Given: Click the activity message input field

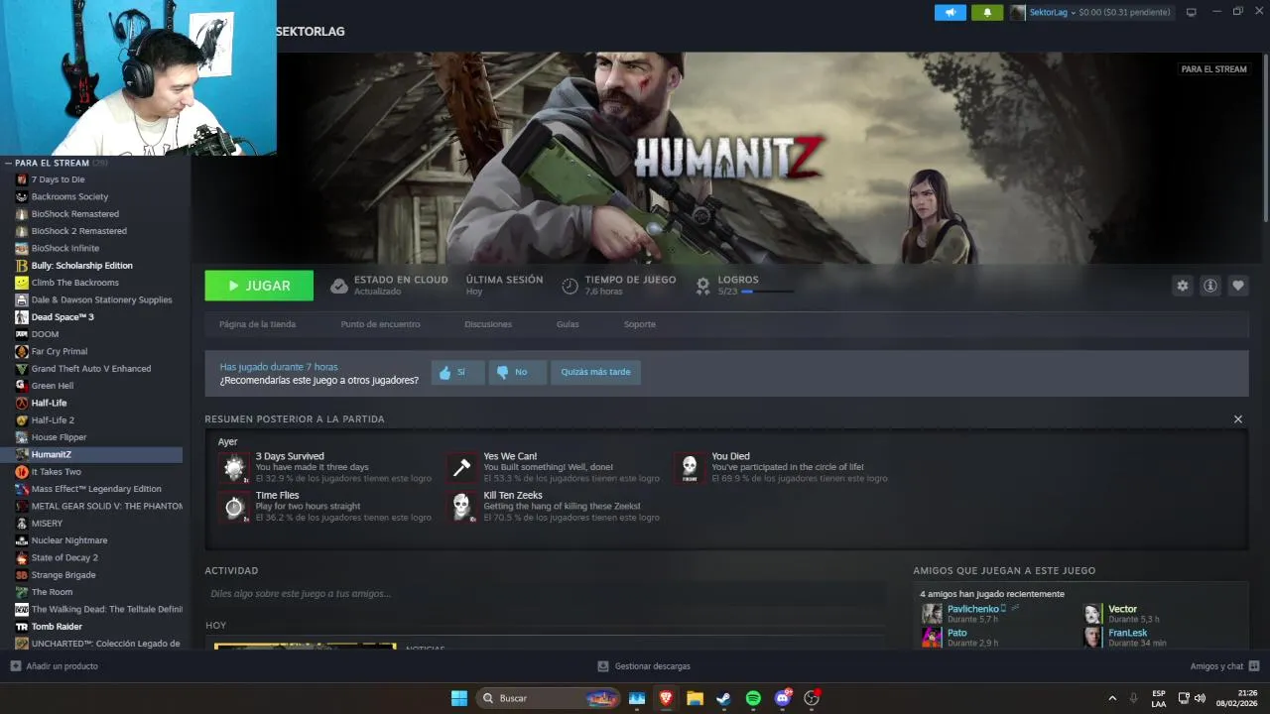Looking at the screenshot, I should tap(544, 594).
